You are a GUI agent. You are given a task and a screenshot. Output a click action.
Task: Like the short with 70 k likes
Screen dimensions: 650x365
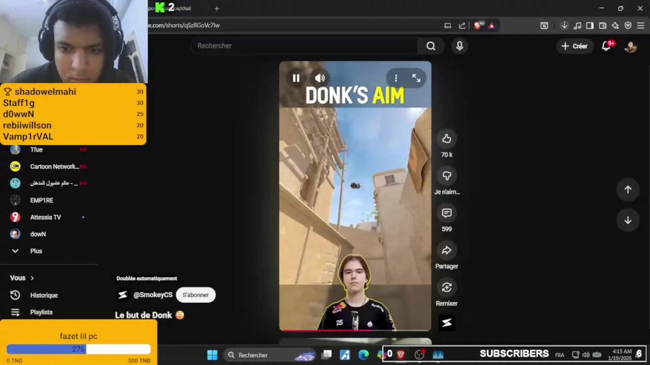point(447,138)
